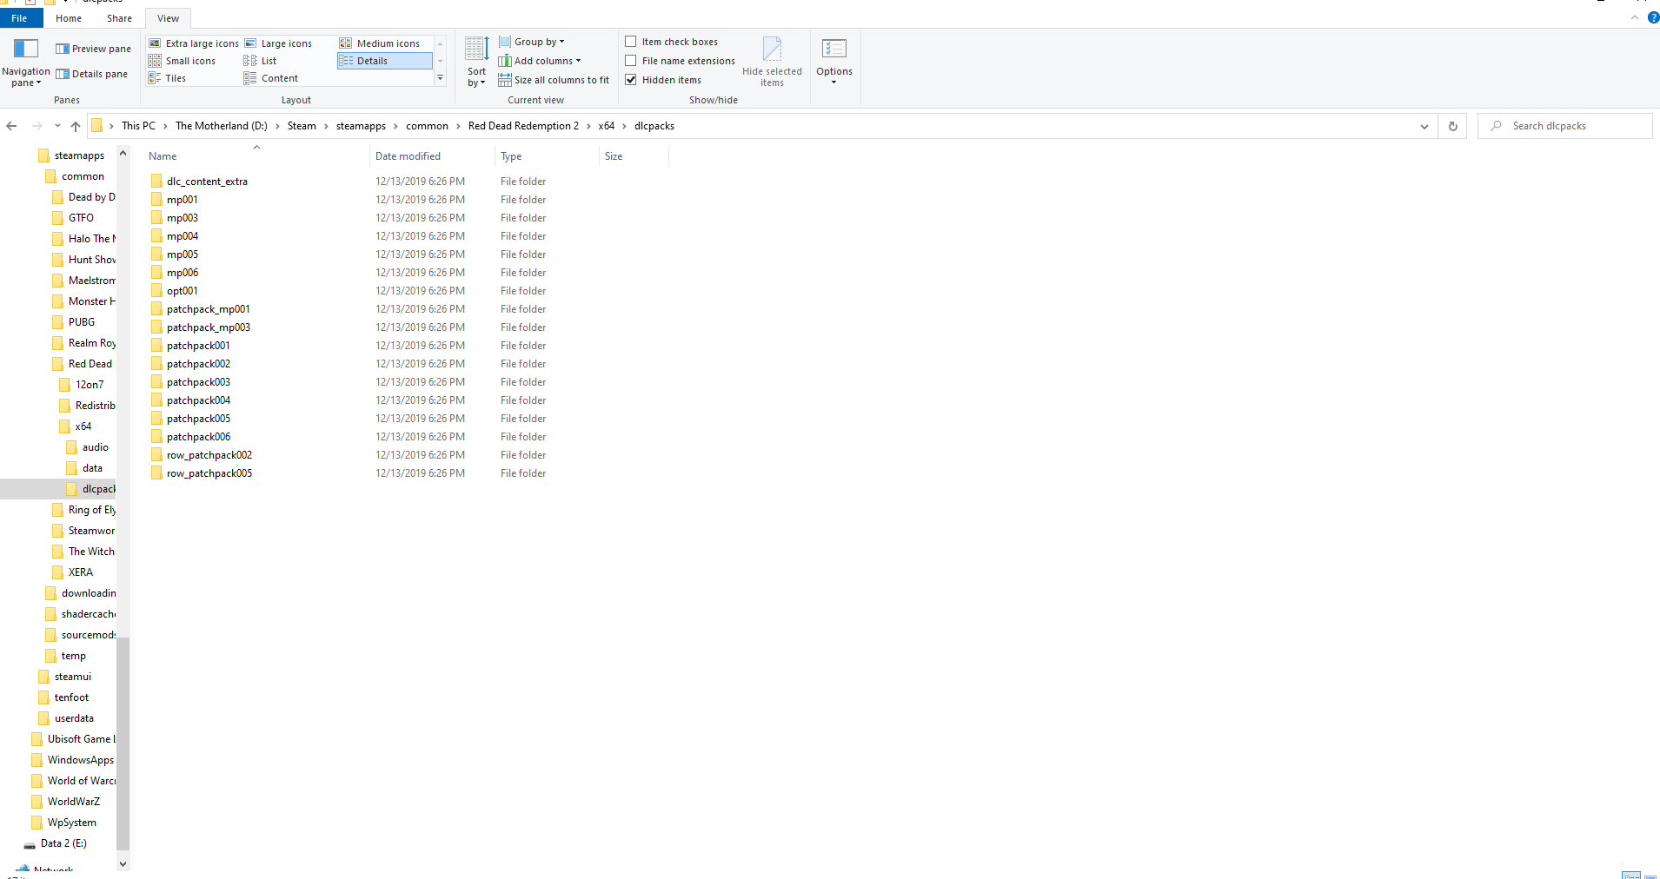The image size is (1660, 879).
Task: Click inside the Search dlcpacks box
Action: tap(1564, 125)
